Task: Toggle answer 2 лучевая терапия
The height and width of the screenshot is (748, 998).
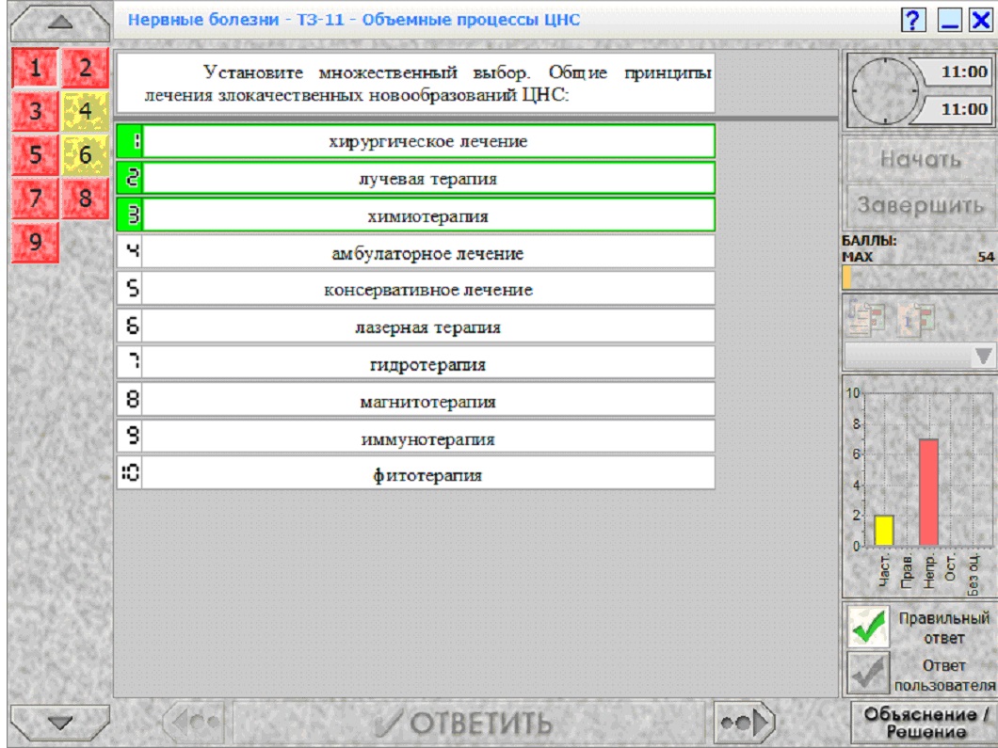Action: click(x=415, y=178)
